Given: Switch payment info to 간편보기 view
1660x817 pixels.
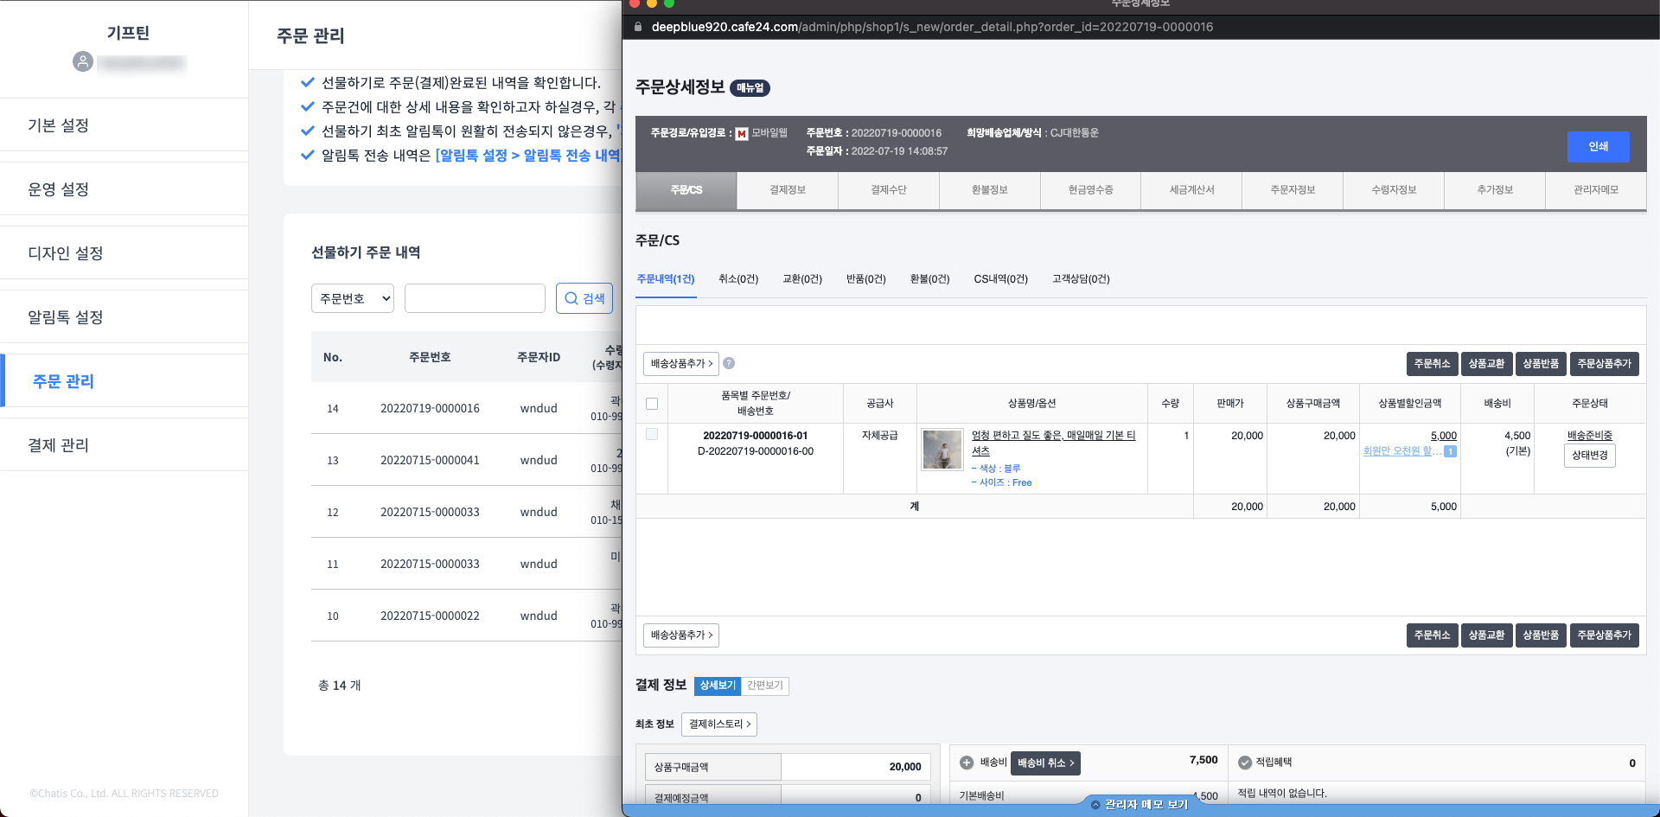Looking at the screenshot, I should [765, 686].
